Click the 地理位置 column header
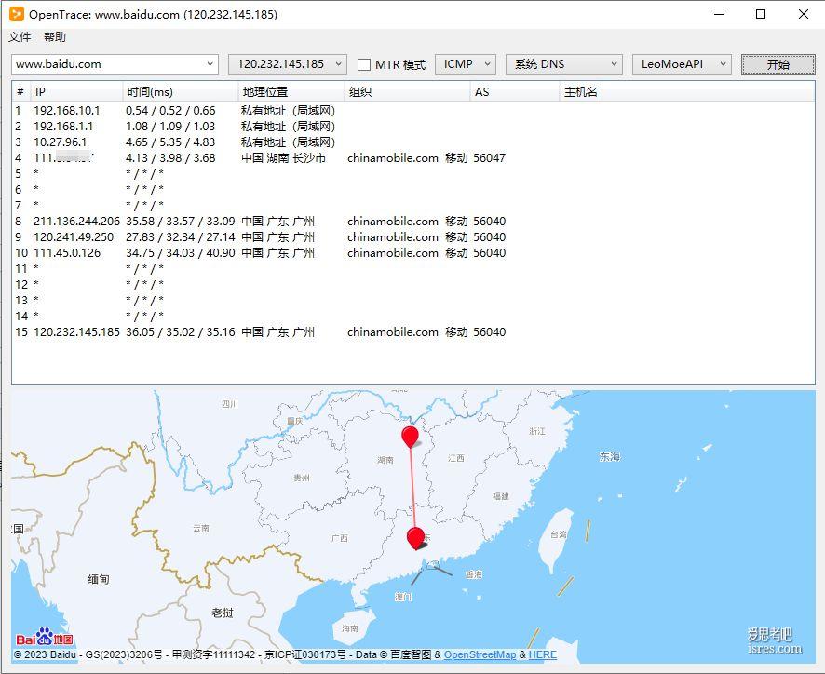This screenshot has height=674, width=825. pos(291,91)
